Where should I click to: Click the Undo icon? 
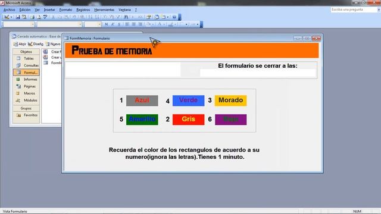click(74, 17)
